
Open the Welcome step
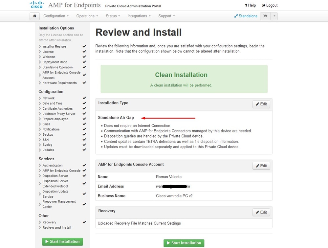[49, 57]
